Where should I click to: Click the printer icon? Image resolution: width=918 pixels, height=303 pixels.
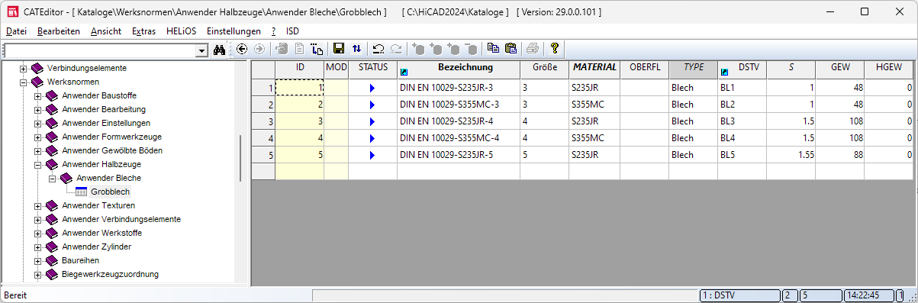533,49
